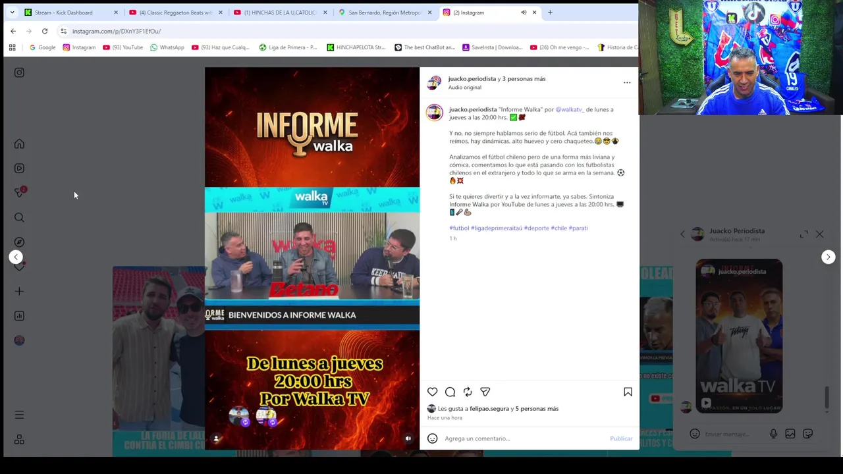Share post with paper plane icon
The image size is (843, 474).
tap(485, 392)
